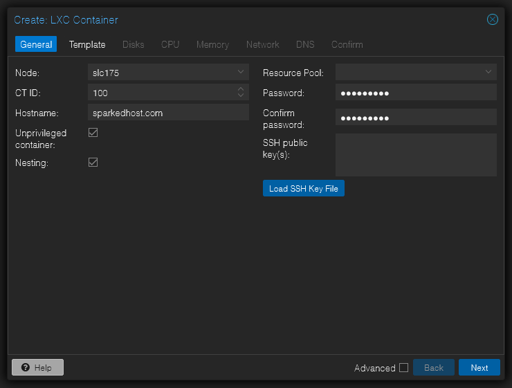Click the Help question mark icon
512x388 pixels.
coord(26,367)
